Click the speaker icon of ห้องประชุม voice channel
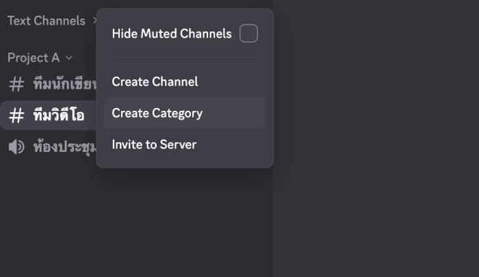The width and height of the screenshot is (479, 277). pos(16,147)
